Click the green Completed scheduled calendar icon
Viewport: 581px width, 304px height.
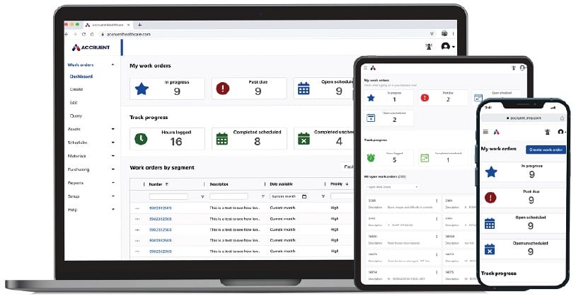click(222, 139)
